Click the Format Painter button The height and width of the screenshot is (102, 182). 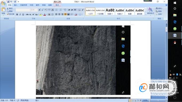click(10, 14)
